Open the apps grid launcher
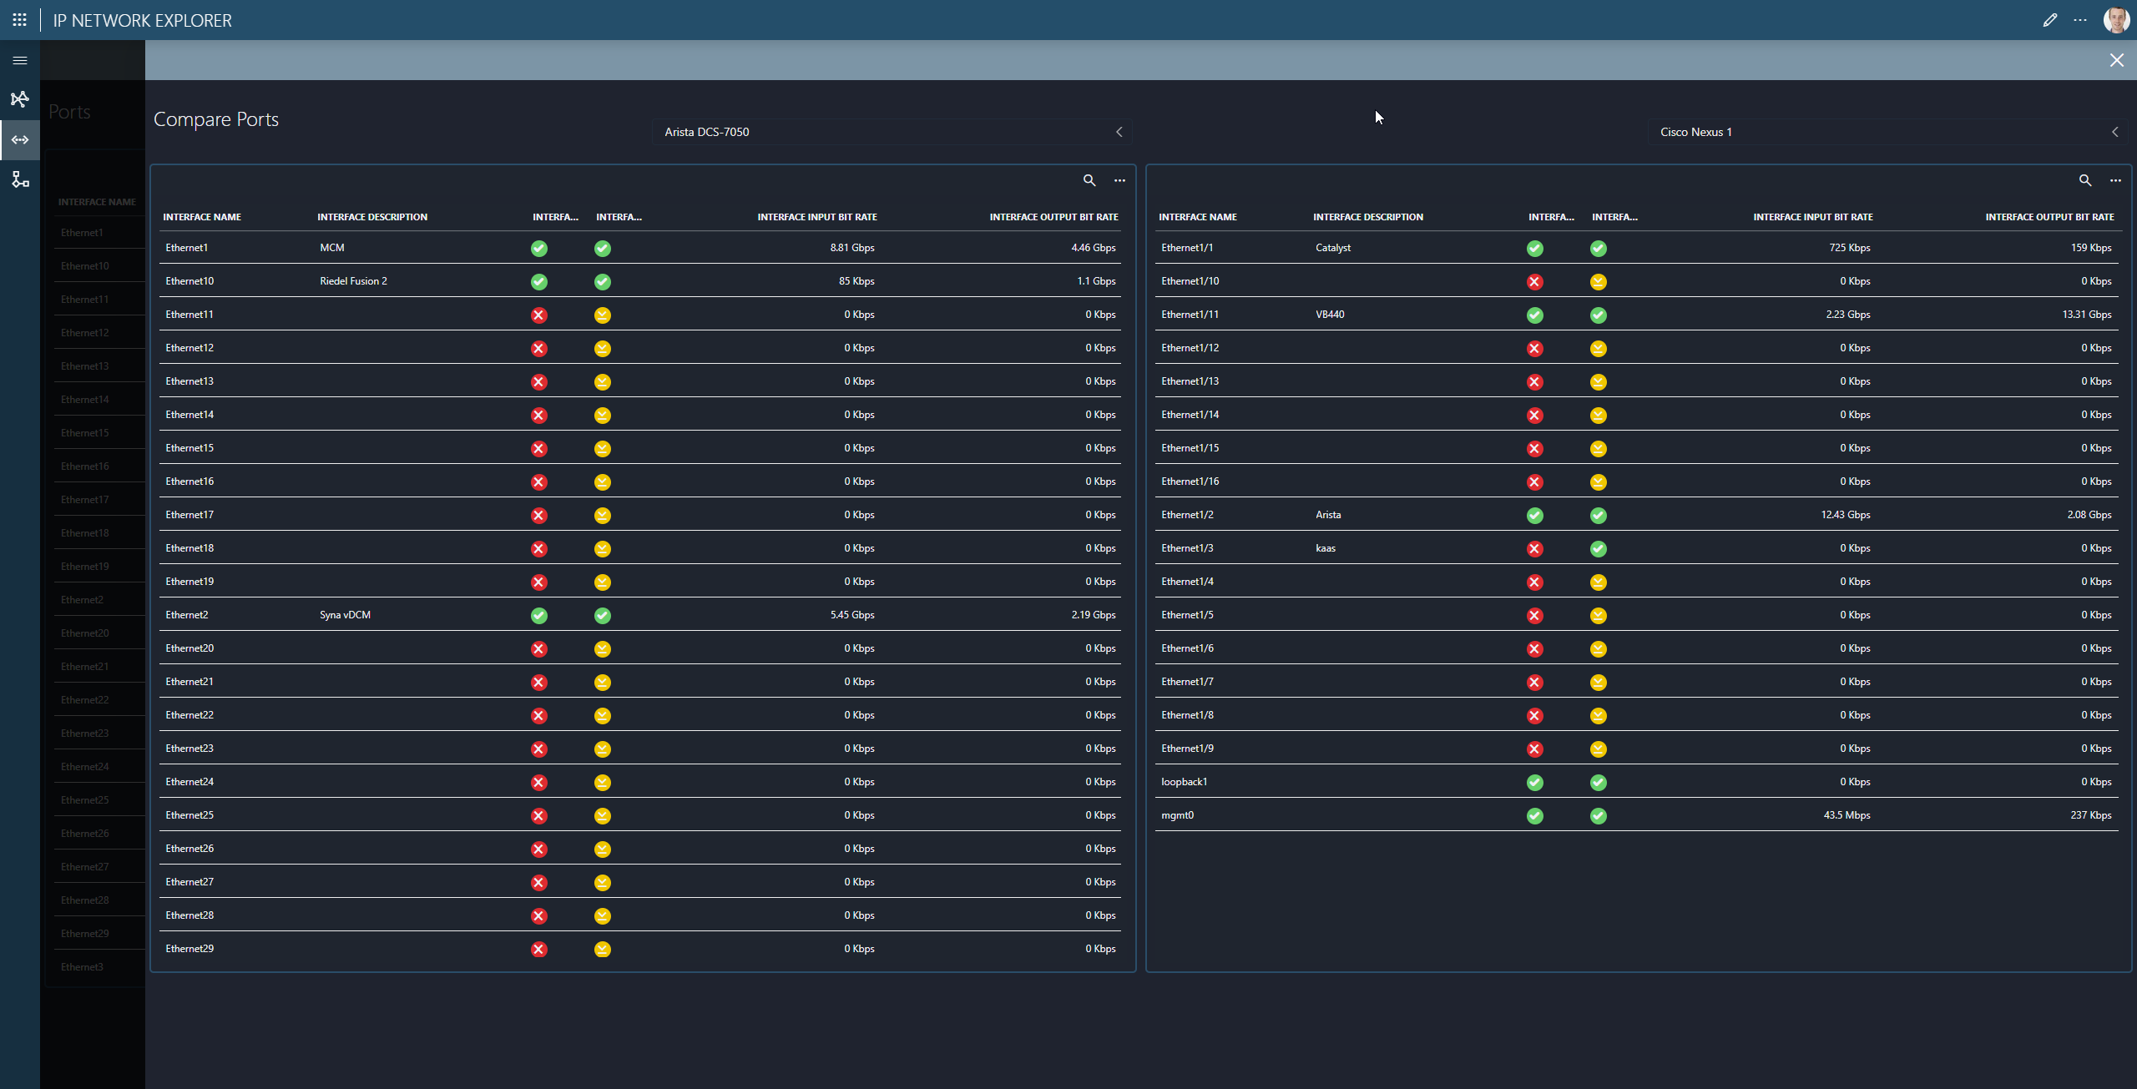This screenshot has height=1089, width=2137. coord(19,19)
